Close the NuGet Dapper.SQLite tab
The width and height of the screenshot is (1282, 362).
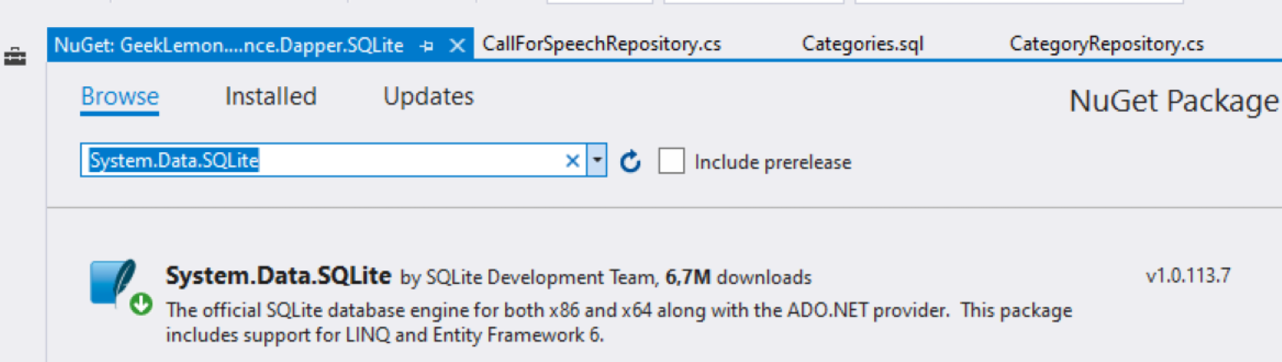tap(457, 46)
